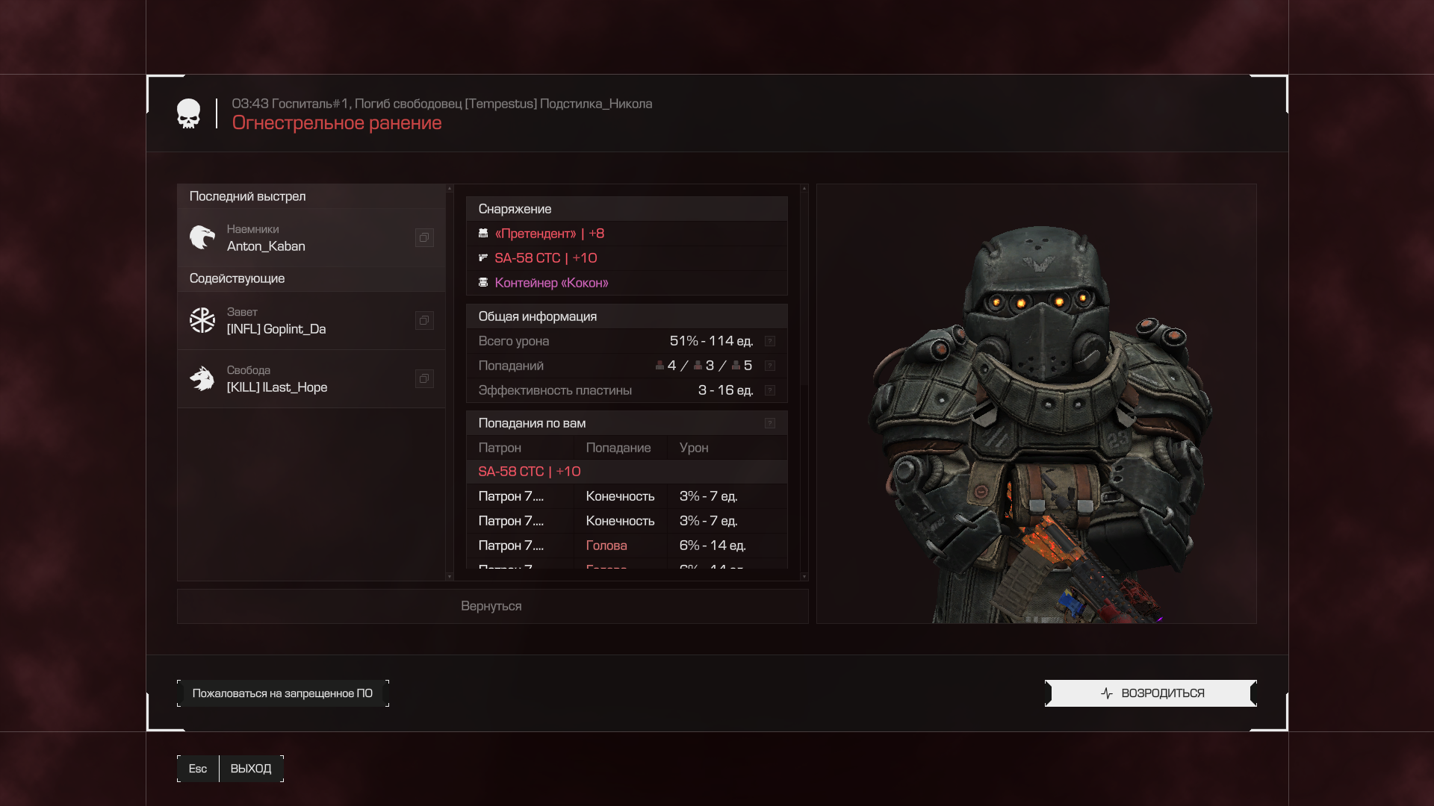This screenshot has height=806, width=1434.
Task: Click the weapon icon next to SA-58 СТС
Action: 483,258
